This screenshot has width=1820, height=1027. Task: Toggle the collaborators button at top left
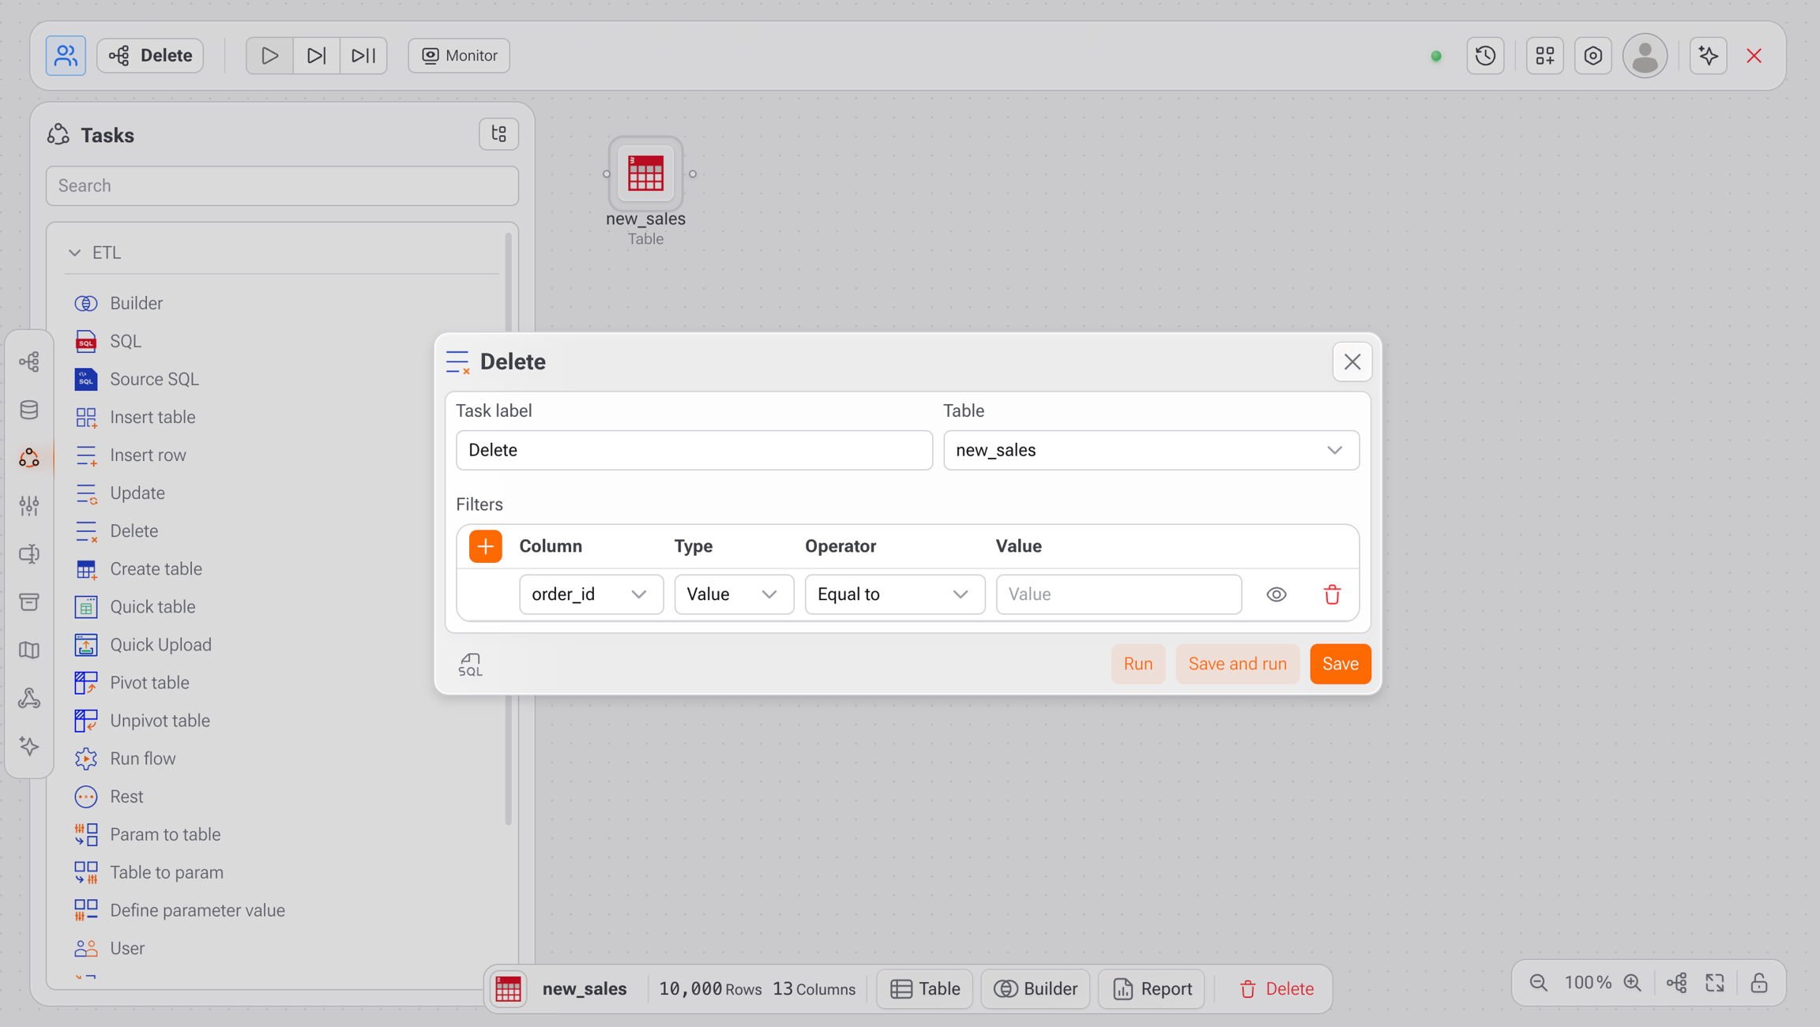(x=66, y=55)
